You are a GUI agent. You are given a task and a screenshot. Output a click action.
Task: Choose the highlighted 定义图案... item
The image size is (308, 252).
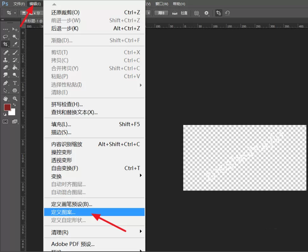pyautogui.click(x=94, y=212)
